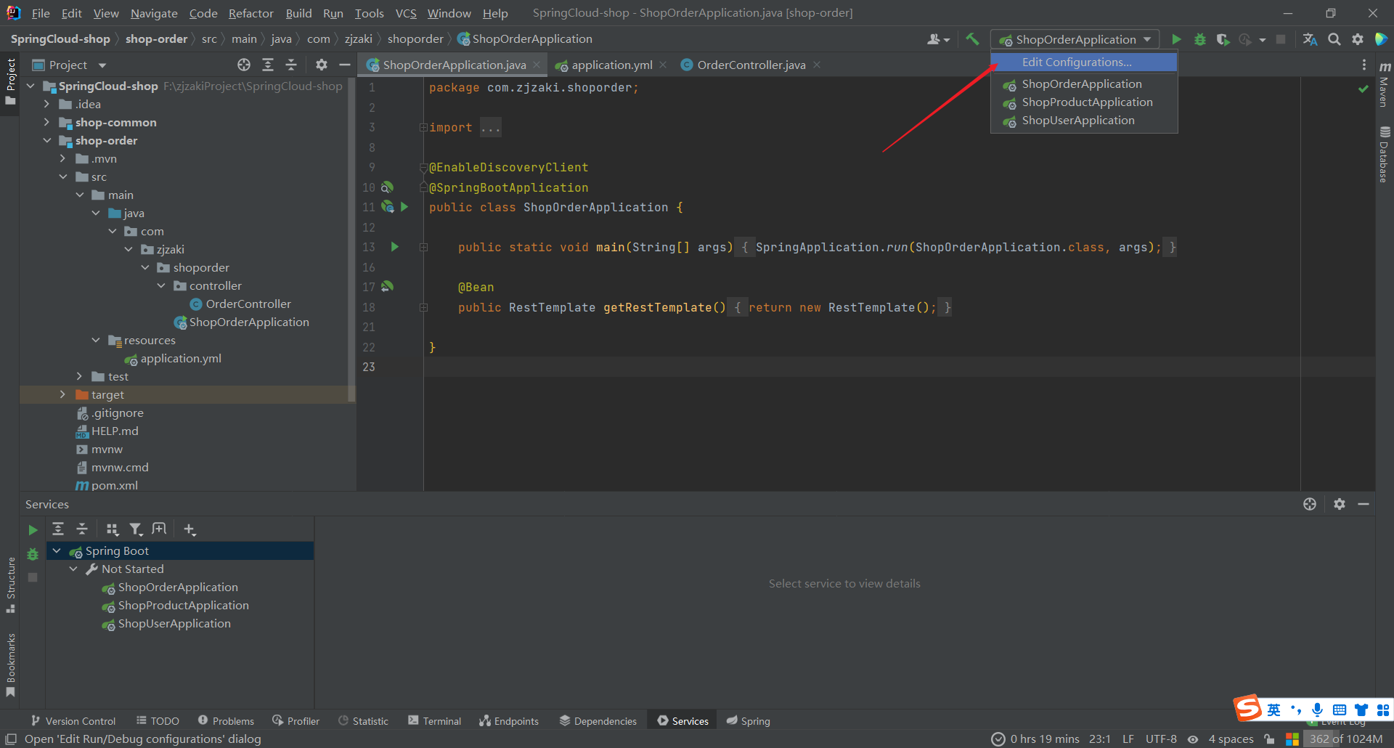Screen dimensions: 1394x748
Task: Select ShopUserApplication in the Services tree
Action: click(174, 623)
